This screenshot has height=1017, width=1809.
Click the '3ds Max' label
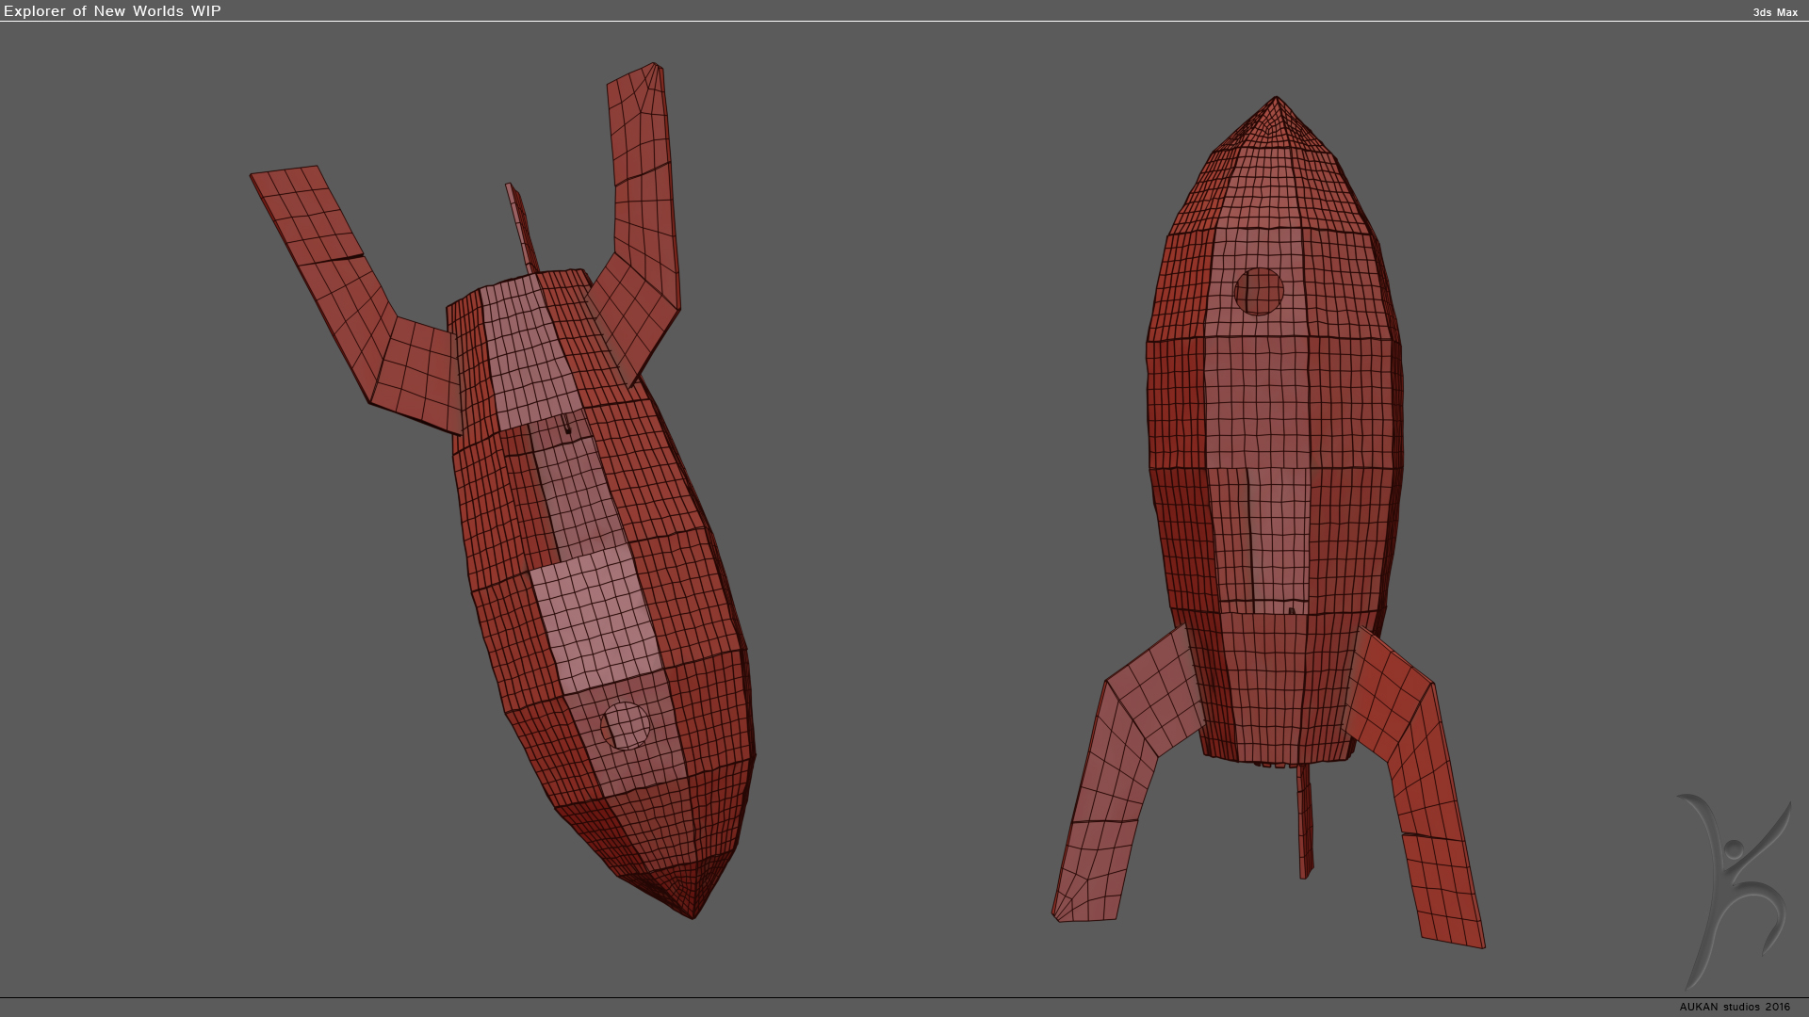point(1775,12)
